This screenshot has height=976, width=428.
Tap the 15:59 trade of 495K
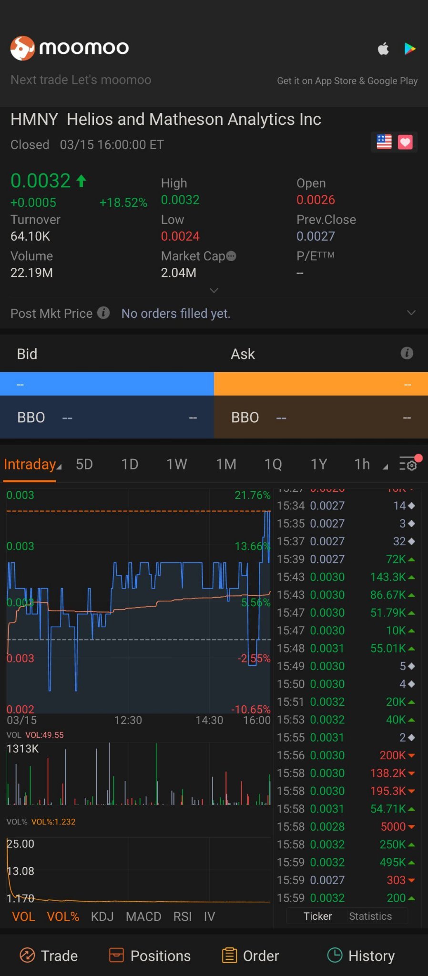[346, 862]
